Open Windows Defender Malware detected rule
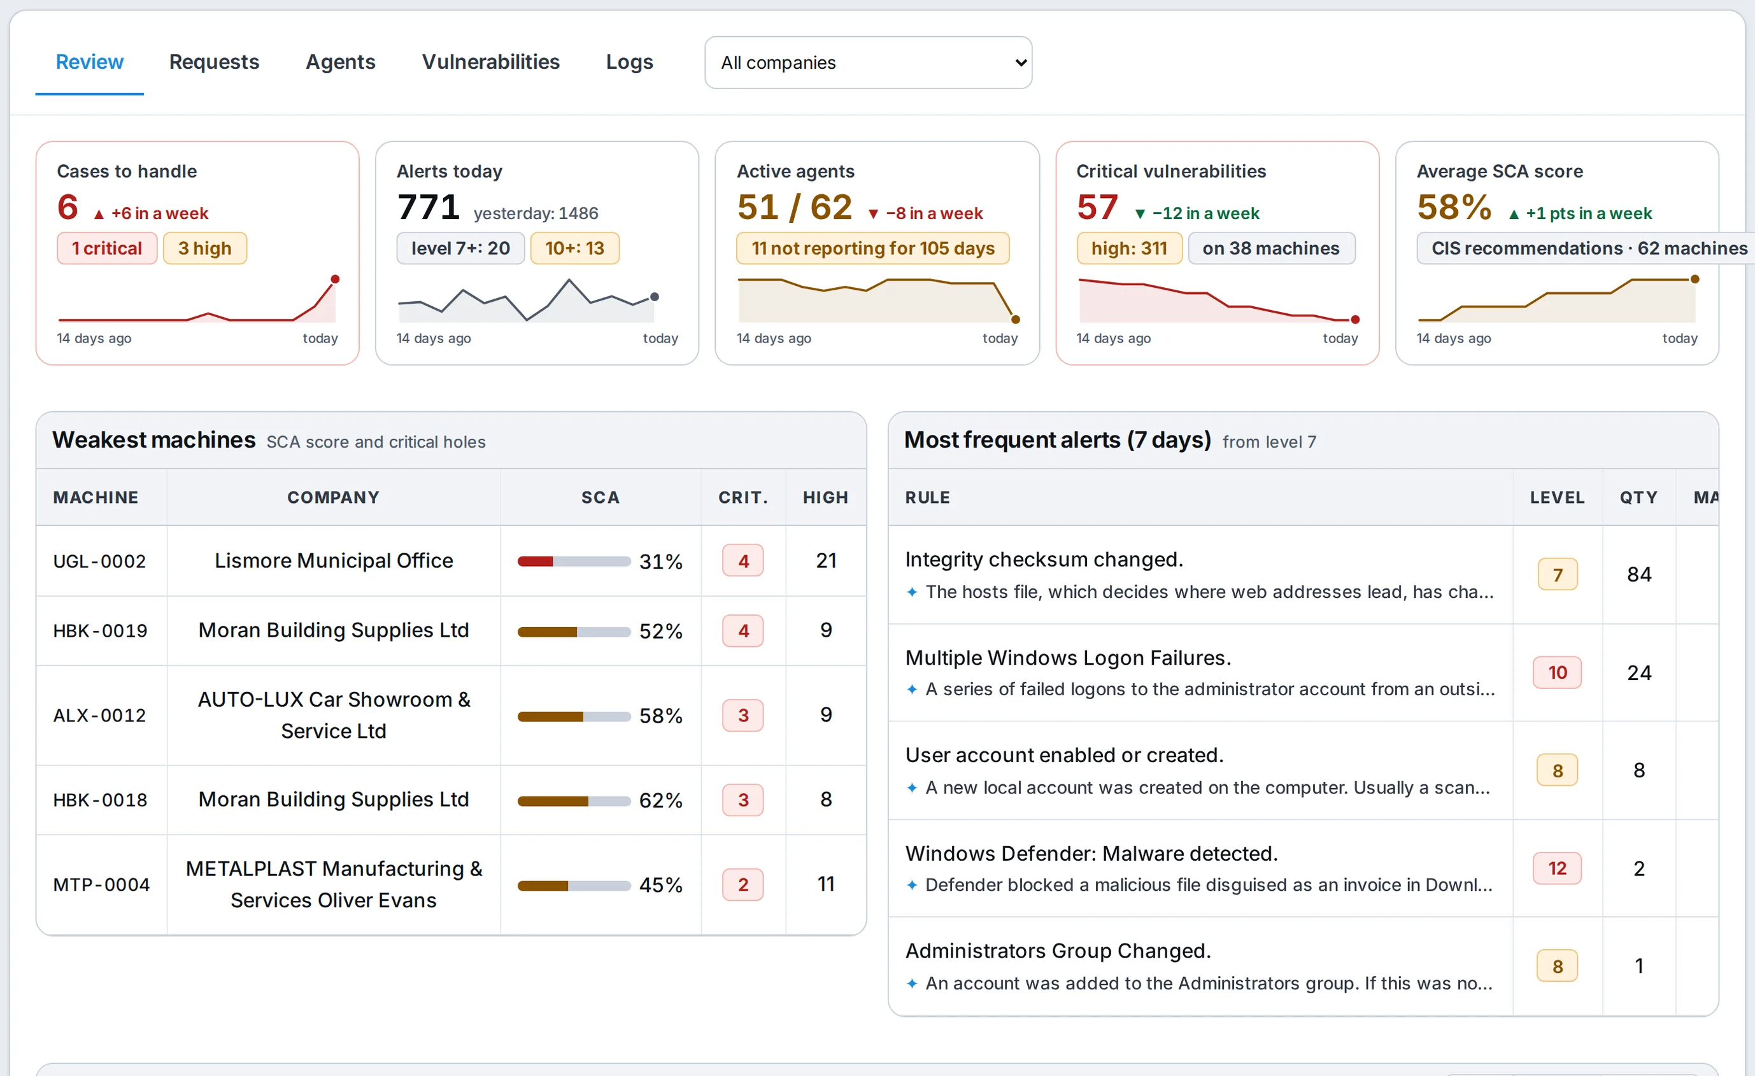1755x1076 pixels. (1091, 854)
